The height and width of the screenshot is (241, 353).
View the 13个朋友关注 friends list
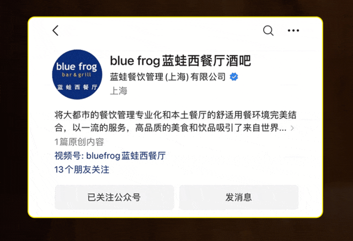82,169
